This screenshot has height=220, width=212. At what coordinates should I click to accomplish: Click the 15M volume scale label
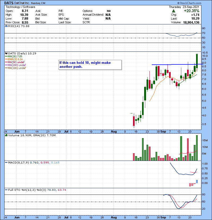(x=205, y=140)
